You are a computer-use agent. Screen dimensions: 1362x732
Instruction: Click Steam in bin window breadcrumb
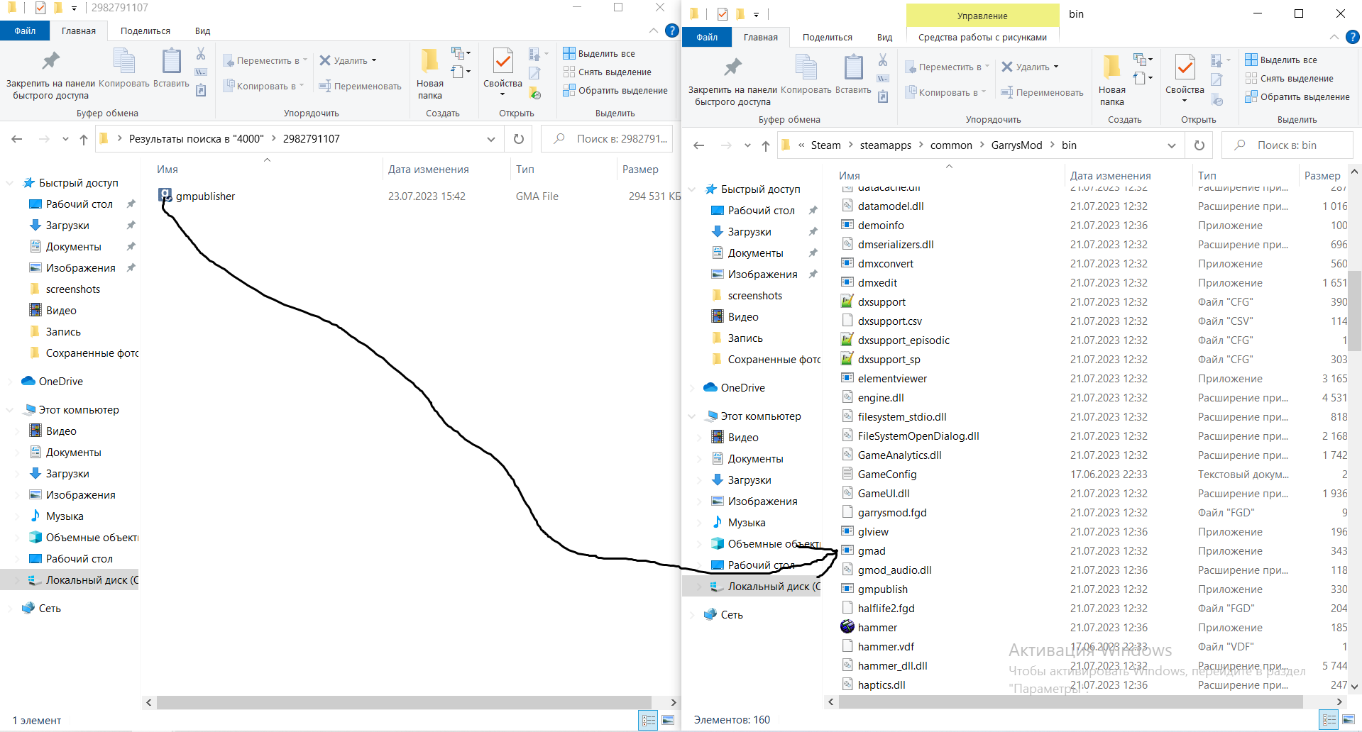[825, 145]
